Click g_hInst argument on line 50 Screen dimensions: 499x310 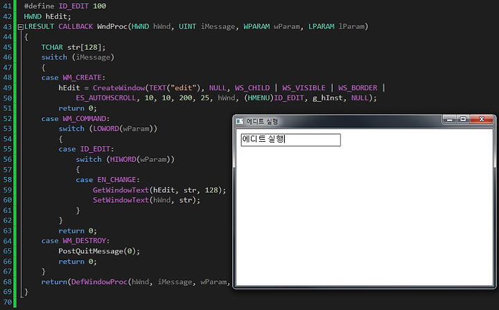(327, 98)
